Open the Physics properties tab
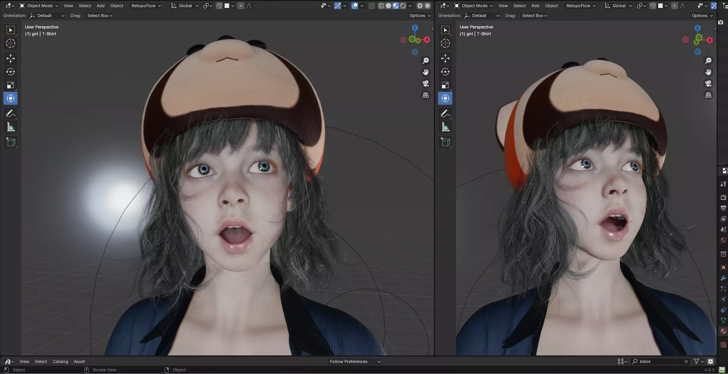 click(723, 299)
